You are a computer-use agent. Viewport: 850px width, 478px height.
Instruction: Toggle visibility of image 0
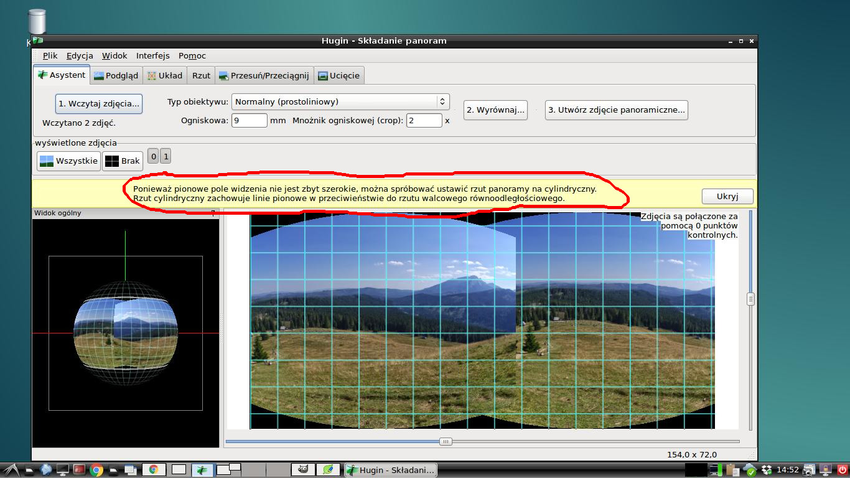[154, 157]
